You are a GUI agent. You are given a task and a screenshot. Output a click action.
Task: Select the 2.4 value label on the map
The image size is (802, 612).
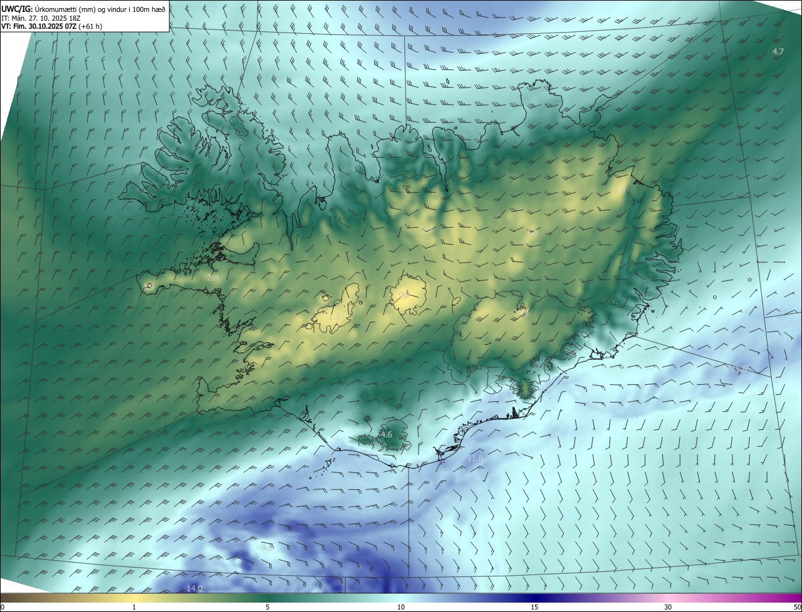[213, 277]
